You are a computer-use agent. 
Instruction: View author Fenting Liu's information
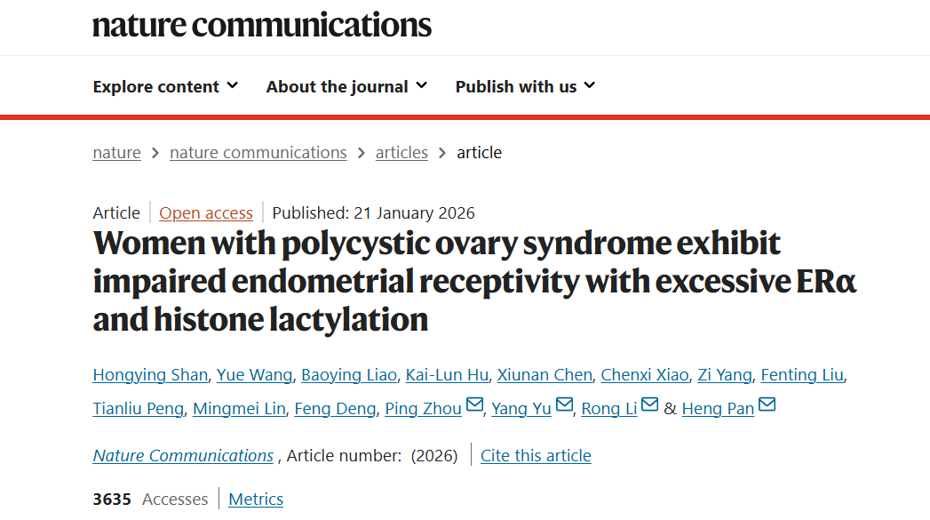(802, 375)
